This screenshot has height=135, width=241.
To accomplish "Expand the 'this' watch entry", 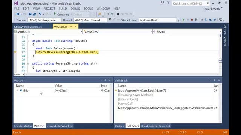I will point(17,90).
